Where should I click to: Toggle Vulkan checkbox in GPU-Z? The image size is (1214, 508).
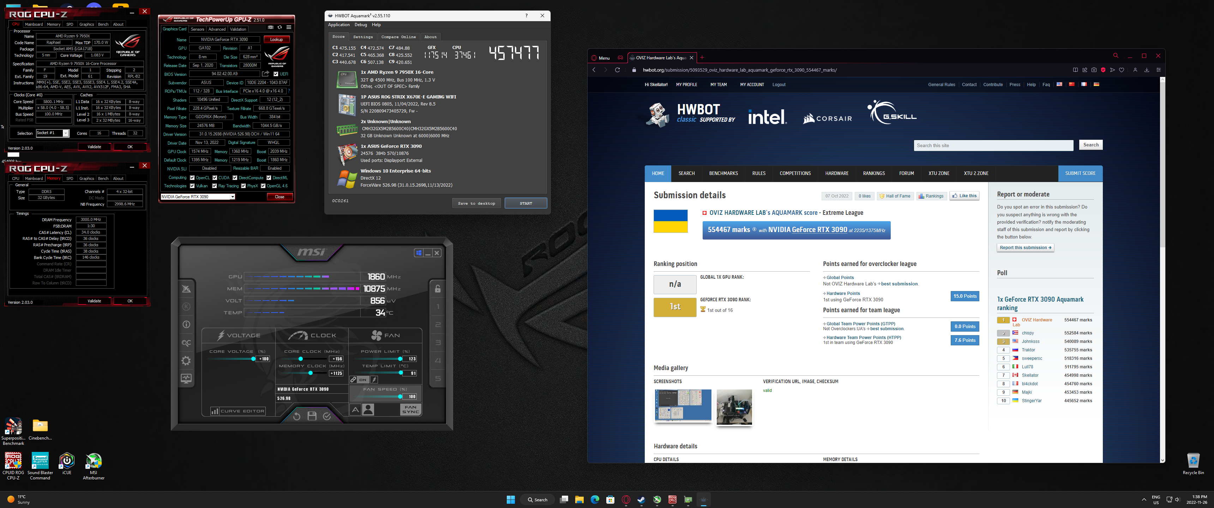coord(192,186)
